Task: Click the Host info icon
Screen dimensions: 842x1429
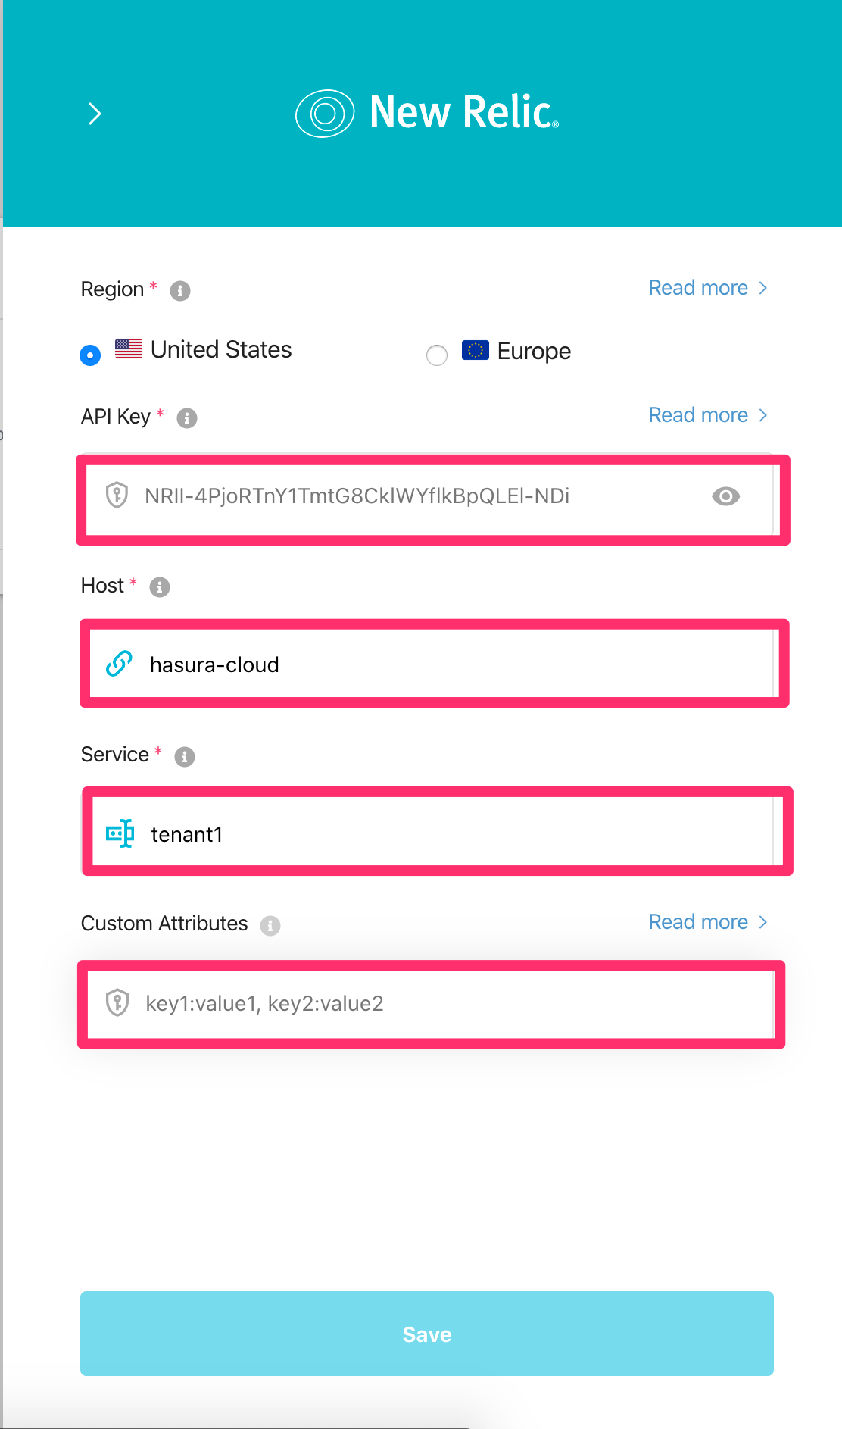Action: click(x=159, y=586)
